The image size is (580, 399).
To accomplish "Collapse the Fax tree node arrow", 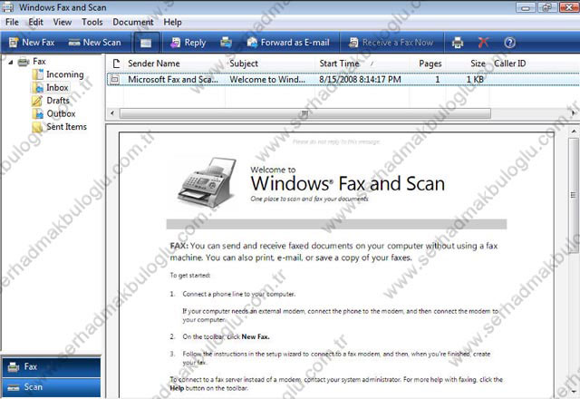I will click(x=10, y=63).
